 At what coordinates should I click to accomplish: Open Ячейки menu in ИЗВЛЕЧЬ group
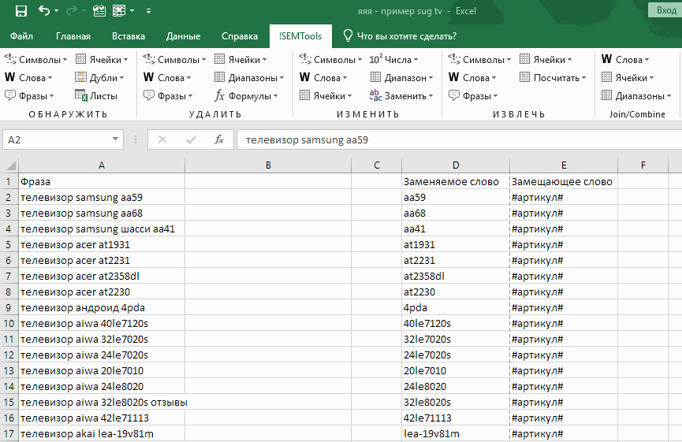[546, 60]
